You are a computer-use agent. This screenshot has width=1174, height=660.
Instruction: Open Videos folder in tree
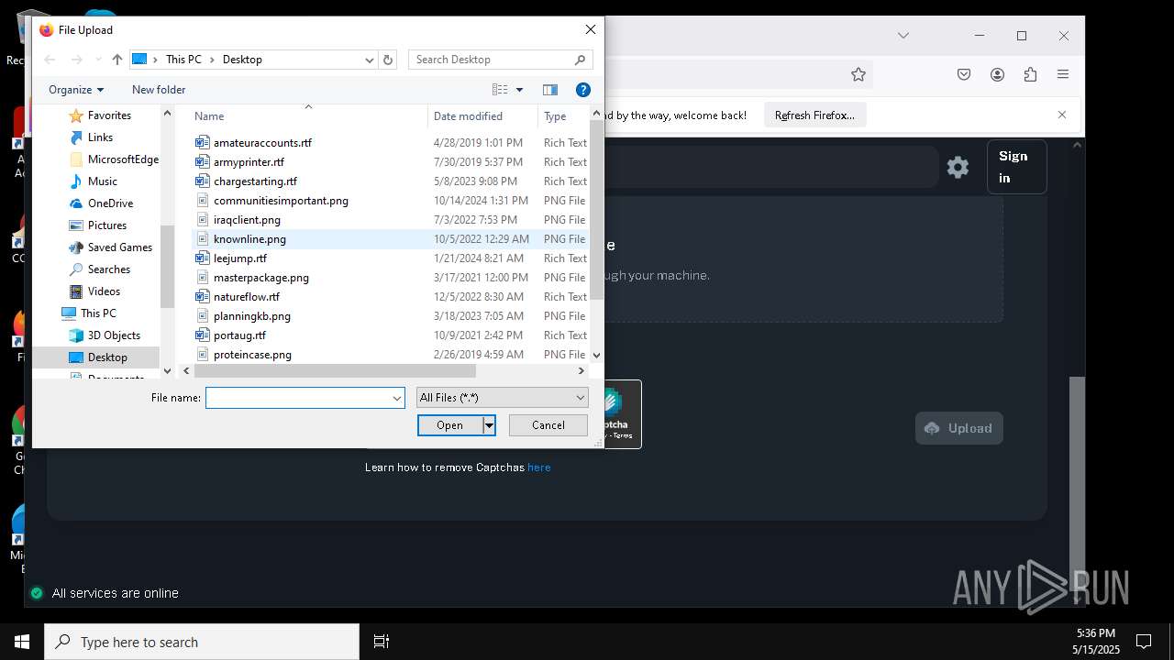(x=104, y=291)
